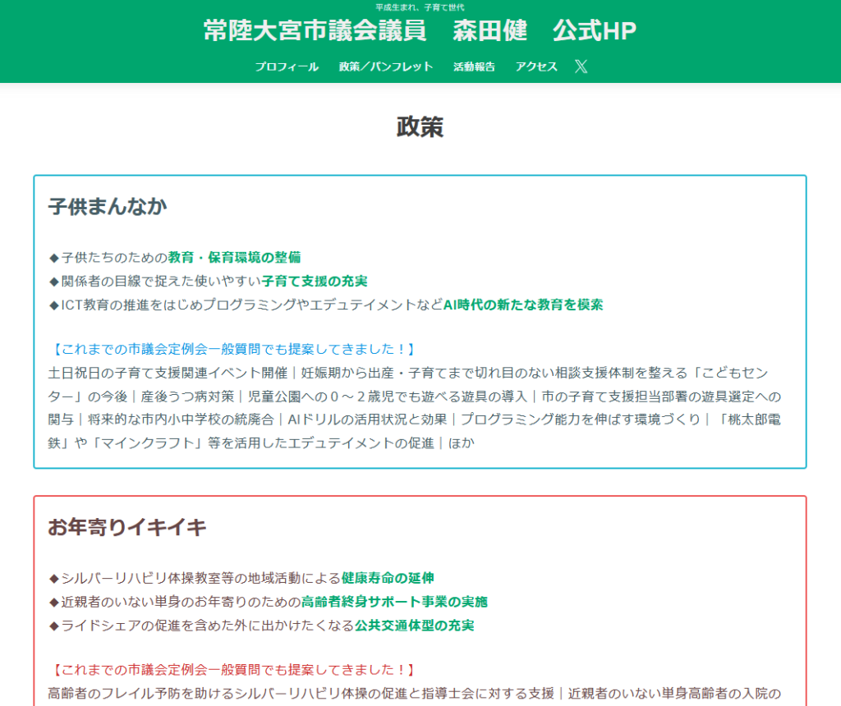Click the 子供まんなか section heading
This screenshot has height=706, width=841.
(107, 206)
